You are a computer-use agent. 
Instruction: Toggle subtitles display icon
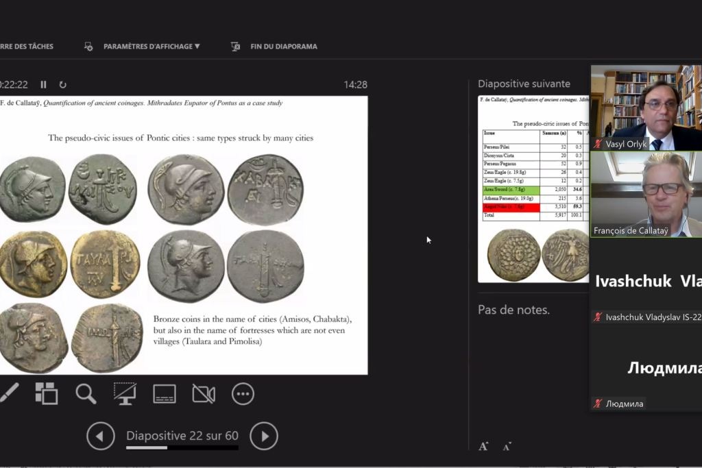coord(165,393)
